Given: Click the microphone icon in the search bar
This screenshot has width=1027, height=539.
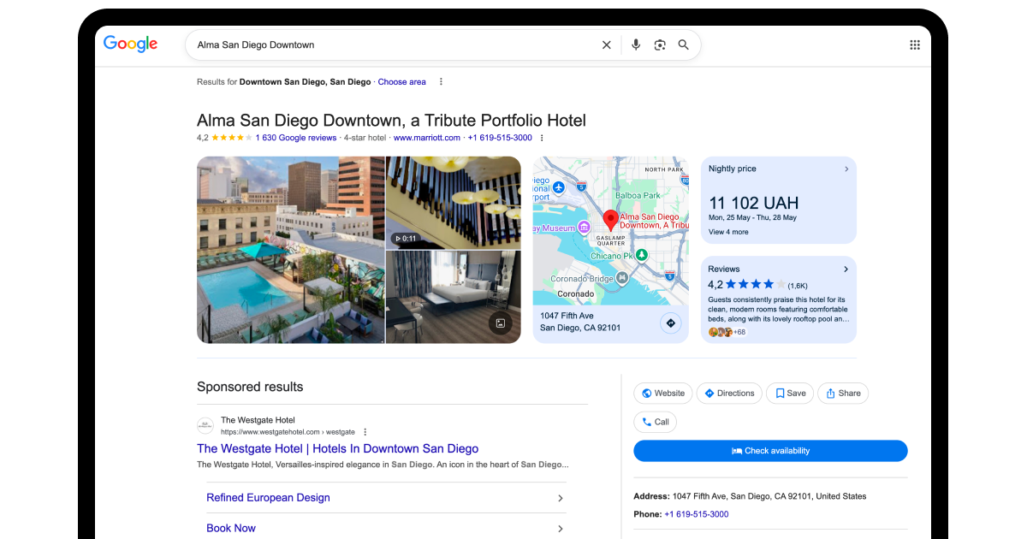Looking at the screenshot, I should click(635, 44).
